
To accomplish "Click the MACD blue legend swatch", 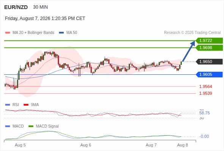I will (8, 126).
